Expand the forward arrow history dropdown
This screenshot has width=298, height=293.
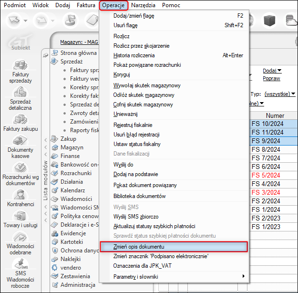coord(52,21)
